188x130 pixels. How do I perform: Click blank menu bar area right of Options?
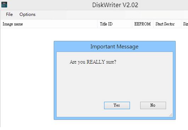(x=112, y=14)
